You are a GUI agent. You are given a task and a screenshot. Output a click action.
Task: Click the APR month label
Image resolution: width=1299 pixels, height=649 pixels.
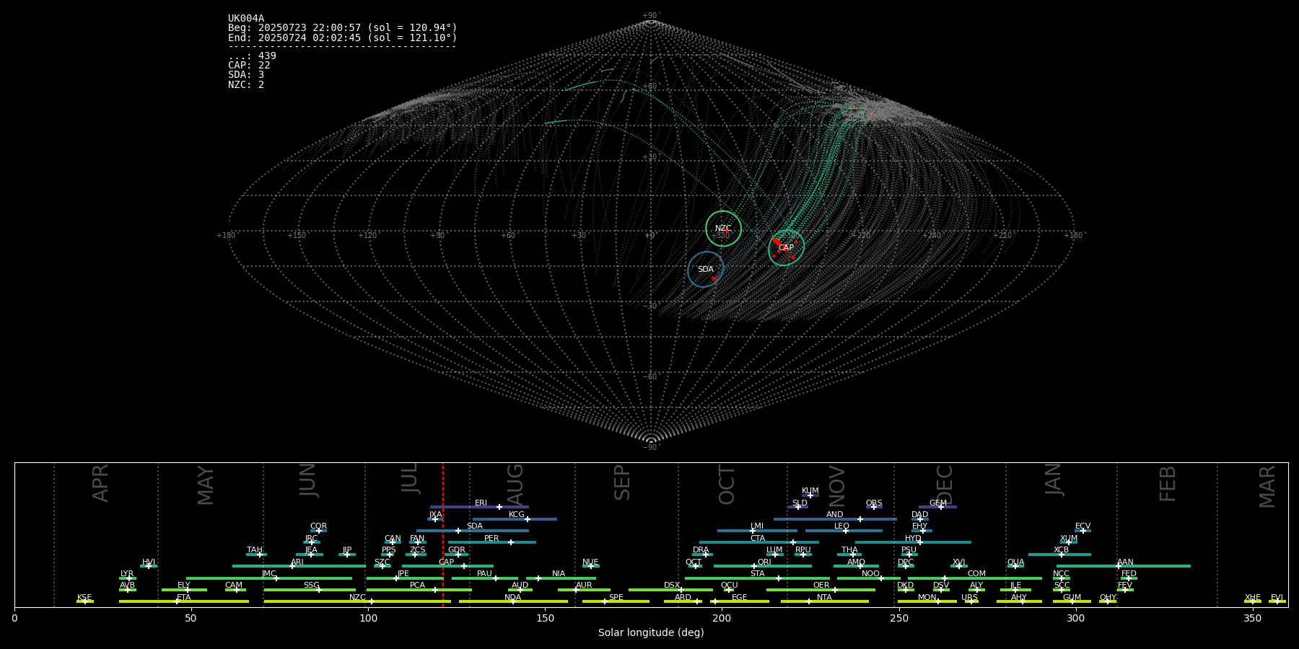(x=100, y=483)
